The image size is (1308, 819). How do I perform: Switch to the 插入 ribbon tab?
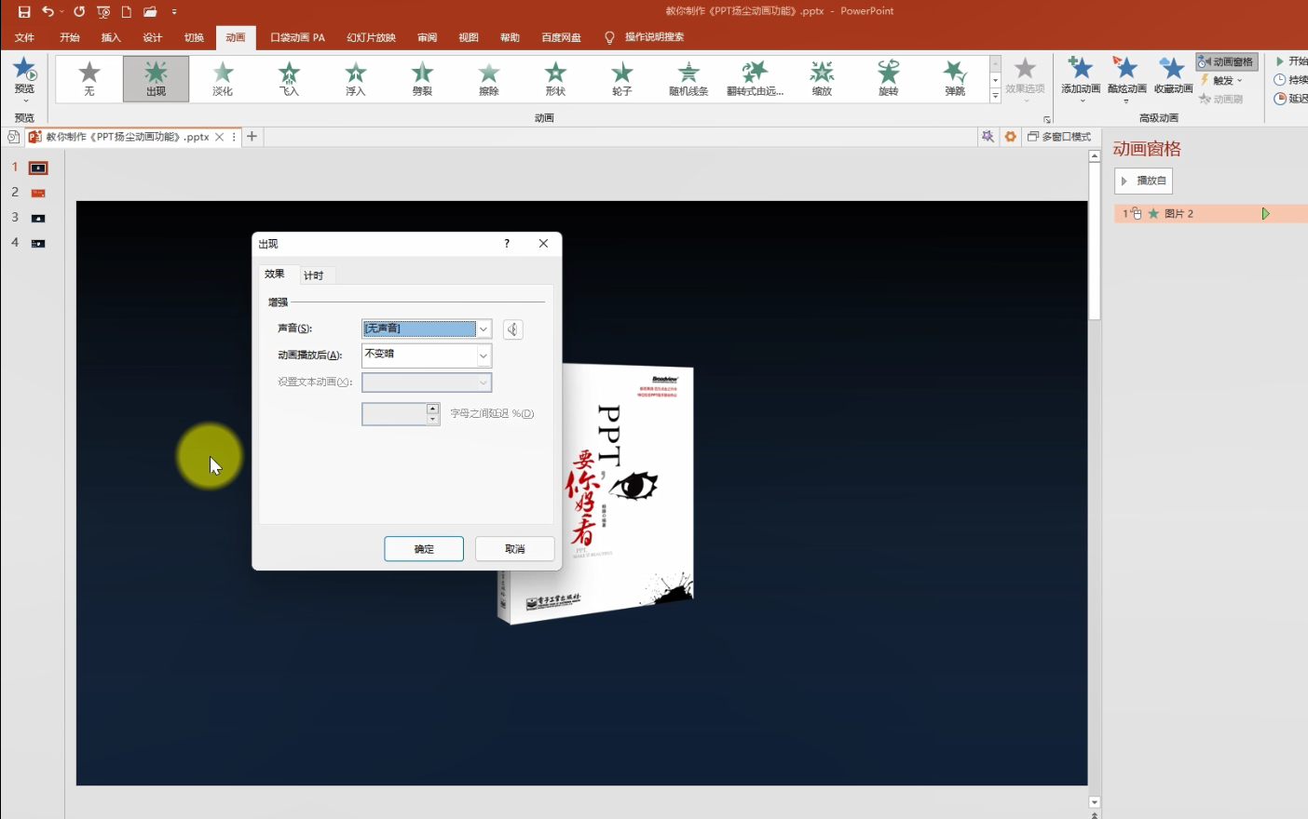(111, 37)
